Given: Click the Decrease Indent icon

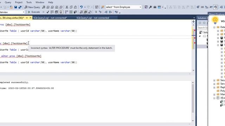Looking at the screenshot, I should 106,12.
